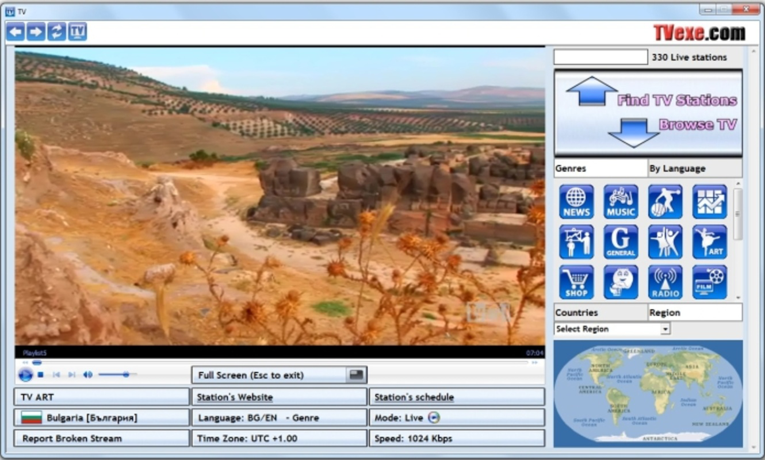The width and height of the screenshot is (765, 460).
Task: Click the genre list scrollbar thumb
Action: pyautogui.click(x=737, y=214)
